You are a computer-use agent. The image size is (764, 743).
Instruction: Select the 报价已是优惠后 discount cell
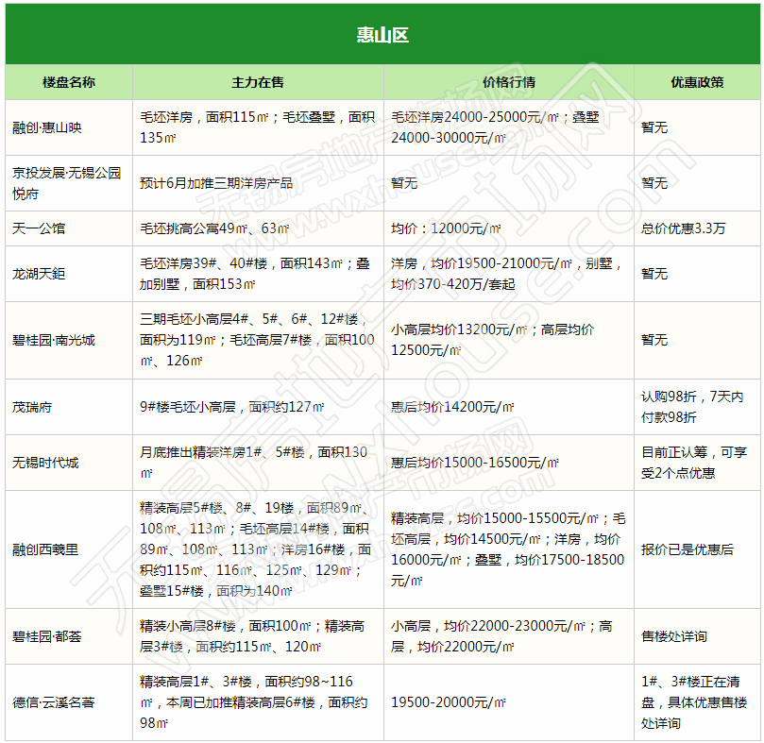[687, 549]
